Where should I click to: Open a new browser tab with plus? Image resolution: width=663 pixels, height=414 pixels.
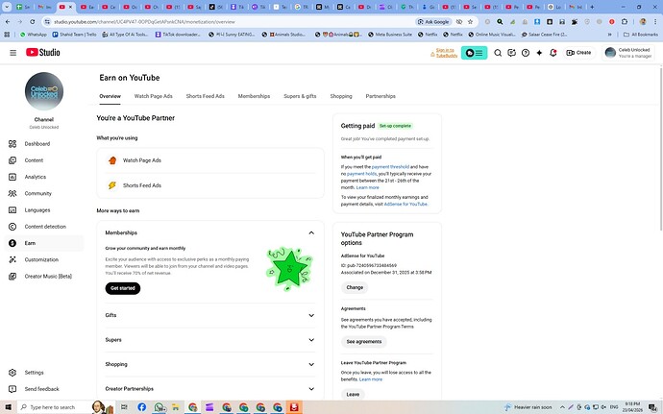[x=592, y=7]
